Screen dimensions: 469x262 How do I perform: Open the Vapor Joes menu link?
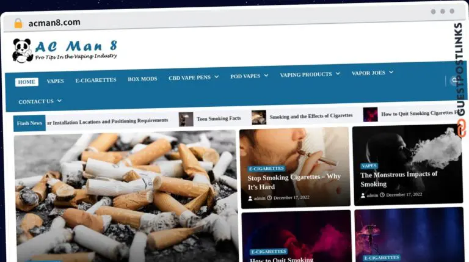[368, 73]
